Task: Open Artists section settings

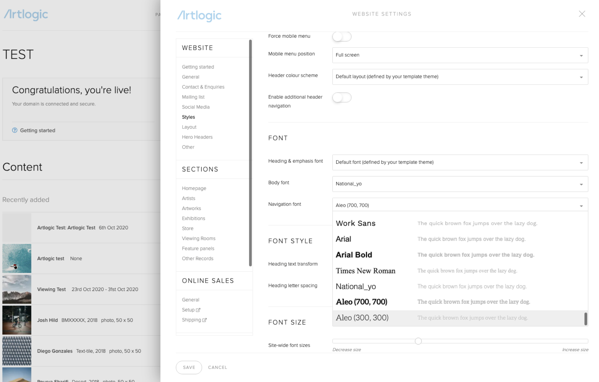Action: (188, 198)
